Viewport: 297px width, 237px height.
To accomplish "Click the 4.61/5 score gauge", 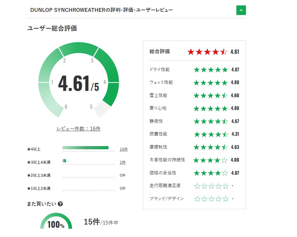I will tap(78, 84).
